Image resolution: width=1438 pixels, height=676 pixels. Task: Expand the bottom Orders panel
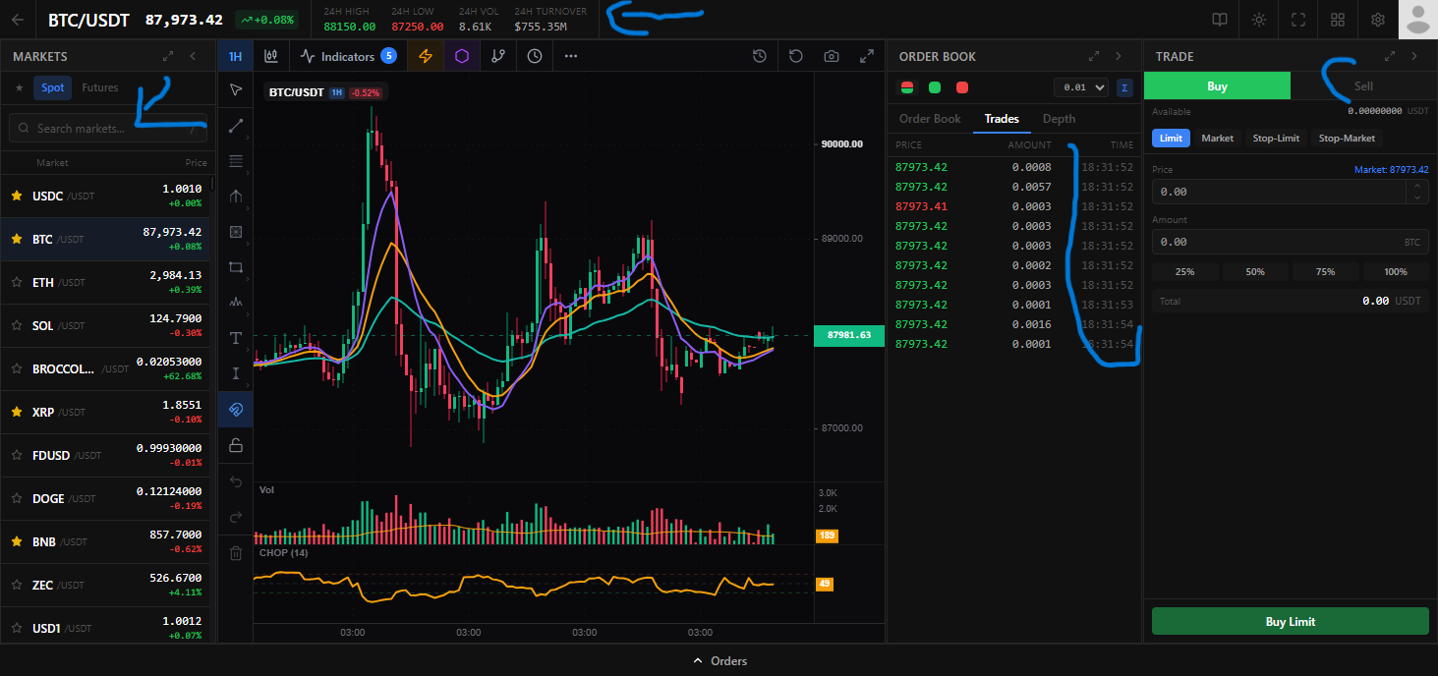[719, 661]
